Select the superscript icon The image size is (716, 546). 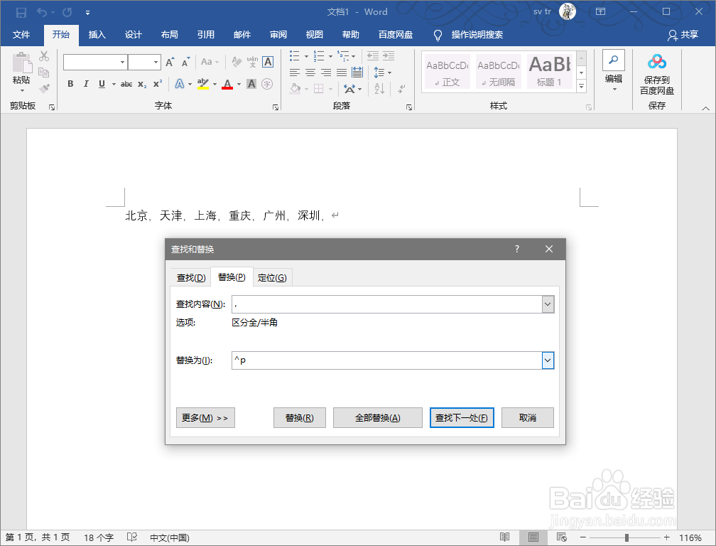[158, 83]
